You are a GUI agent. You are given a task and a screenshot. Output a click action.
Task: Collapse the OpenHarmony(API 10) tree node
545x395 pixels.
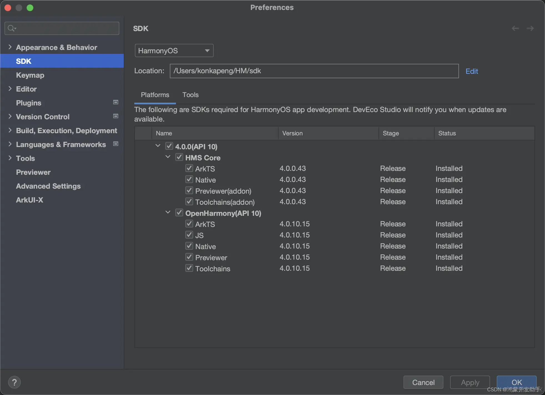[168, 212]
